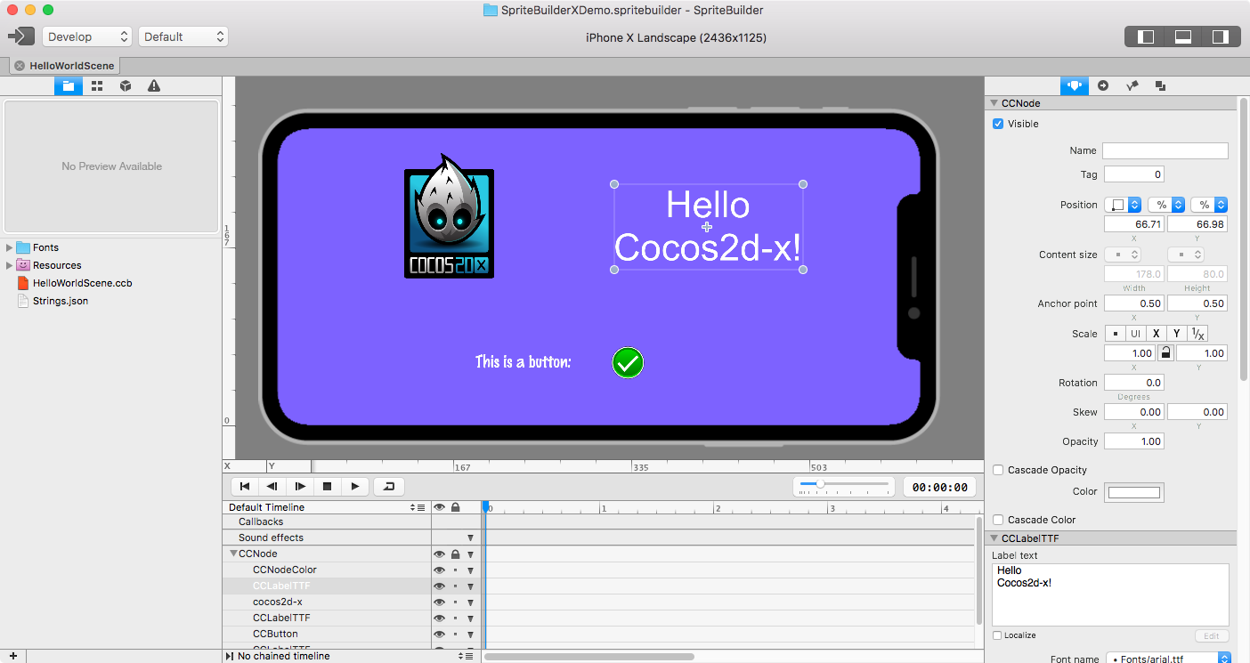
Task: Click the Strings.json file icon
Action: click(24, 301)
